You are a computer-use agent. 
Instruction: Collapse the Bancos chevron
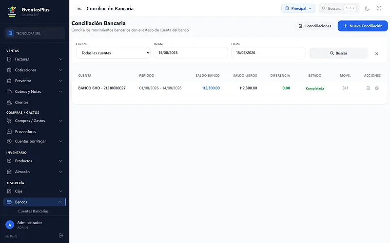(x=60, y=202)
